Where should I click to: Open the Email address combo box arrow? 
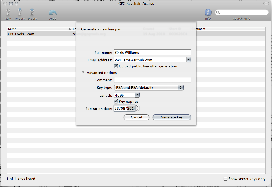[189, 60]
